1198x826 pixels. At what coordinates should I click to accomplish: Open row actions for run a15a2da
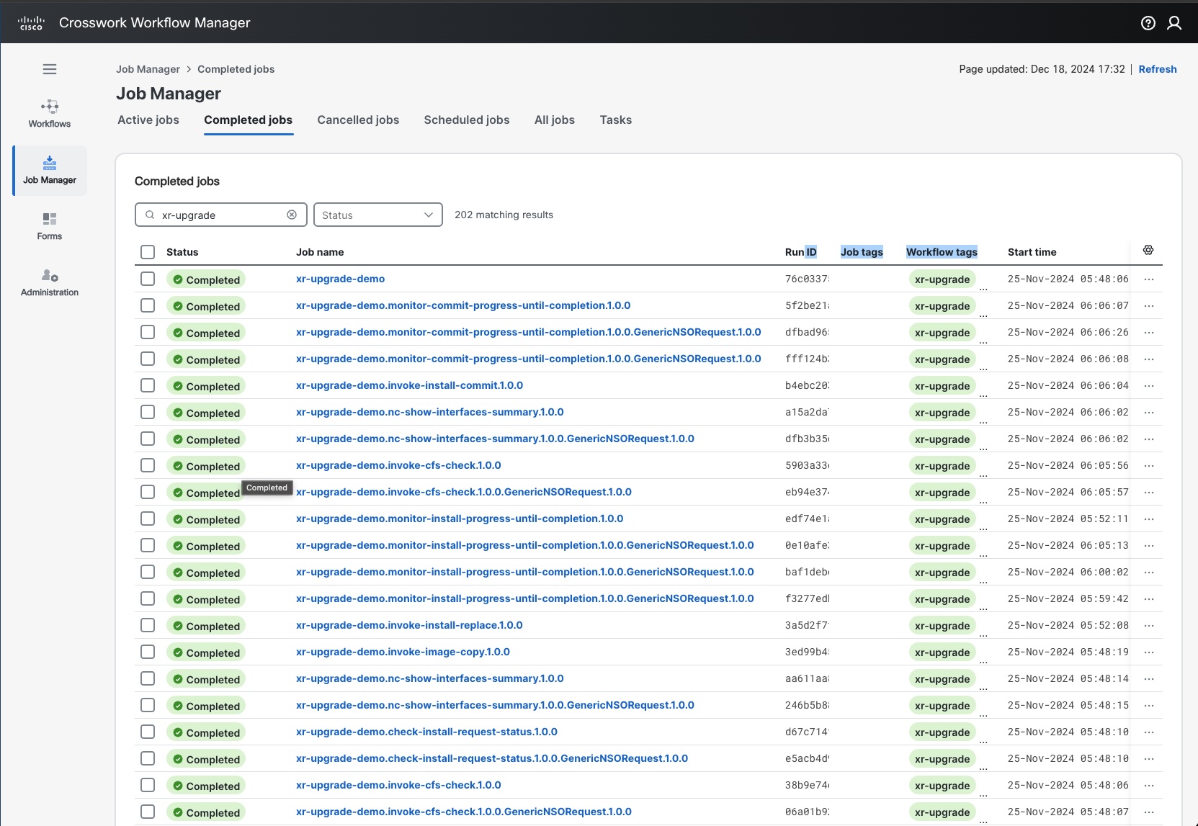1149,412
